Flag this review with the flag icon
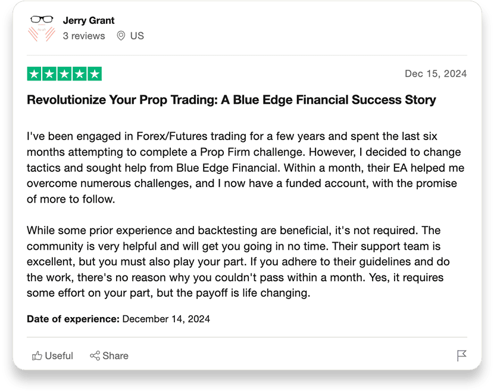Screen dimensions: 494x391 461,356
